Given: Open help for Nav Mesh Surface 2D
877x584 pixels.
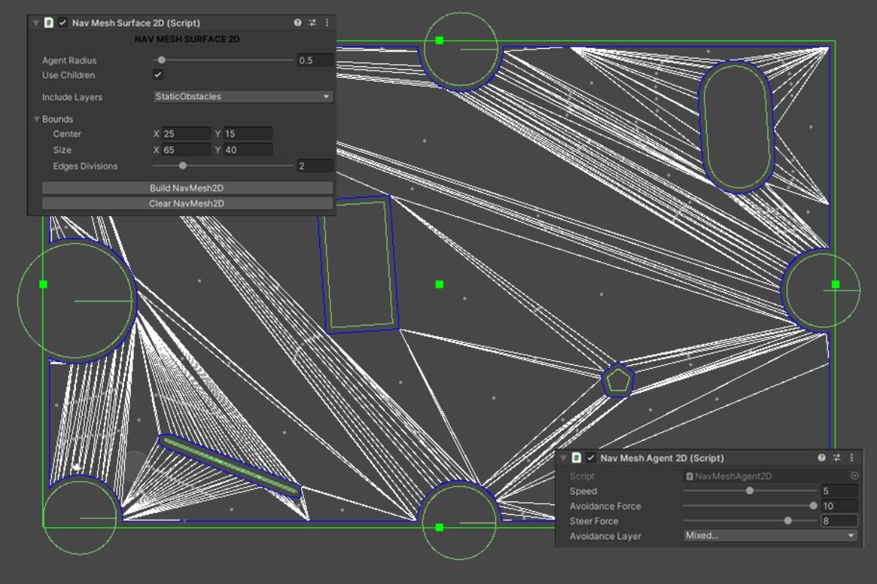Looking at the screenshot, I should [x=297, y=23].
